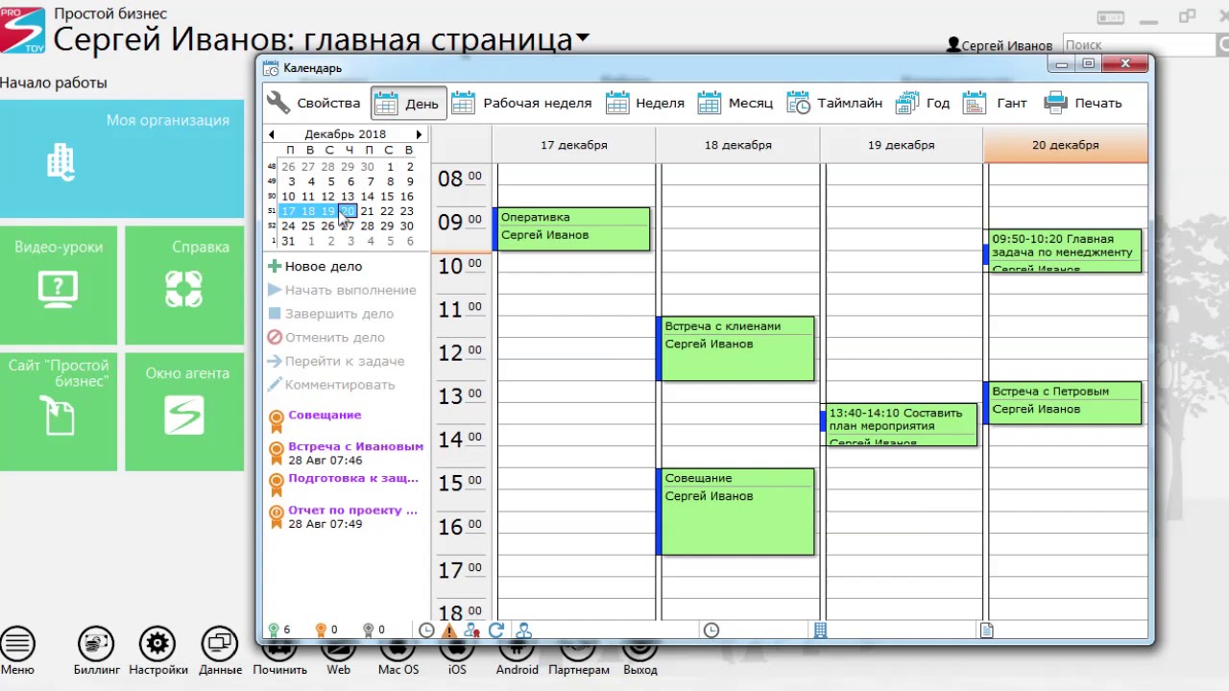
Task: Open the Биллинг icon
Action: [96, 652]
